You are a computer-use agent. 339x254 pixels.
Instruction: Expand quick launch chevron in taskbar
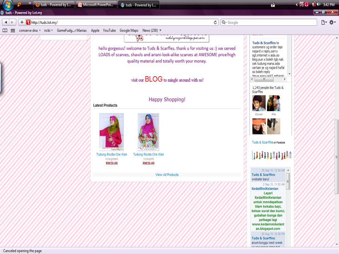(x=30, y=3)
